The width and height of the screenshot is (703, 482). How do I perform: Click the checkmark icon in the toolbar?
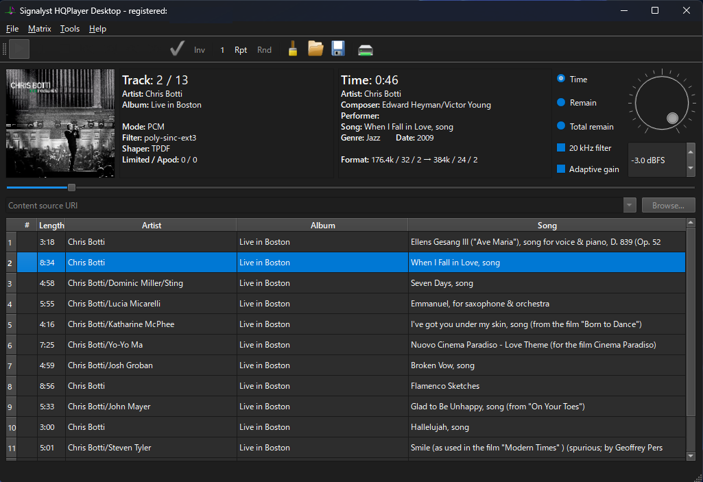click(x=177, y=49)
